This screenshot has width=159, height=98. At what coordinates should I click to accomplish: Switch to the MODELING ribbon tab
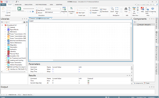coord(18,5)
